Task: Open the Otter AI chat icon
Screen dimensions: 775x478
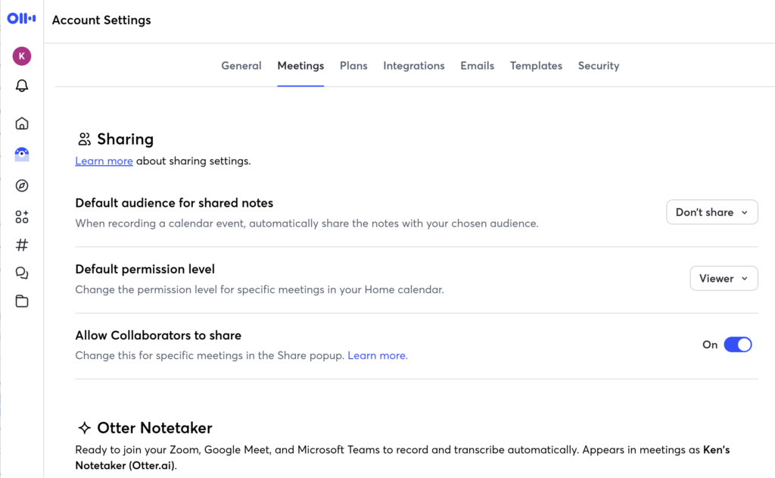Action: [x=22, y=155]
